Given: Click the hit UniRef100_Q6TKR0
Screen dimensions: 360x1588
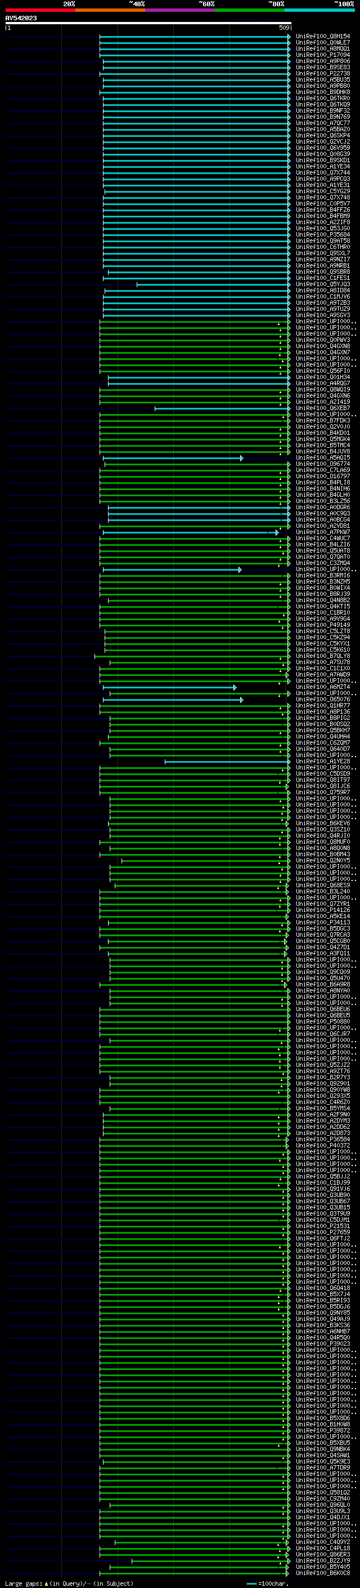Looking at the screenshot, I should pos(322,99).
